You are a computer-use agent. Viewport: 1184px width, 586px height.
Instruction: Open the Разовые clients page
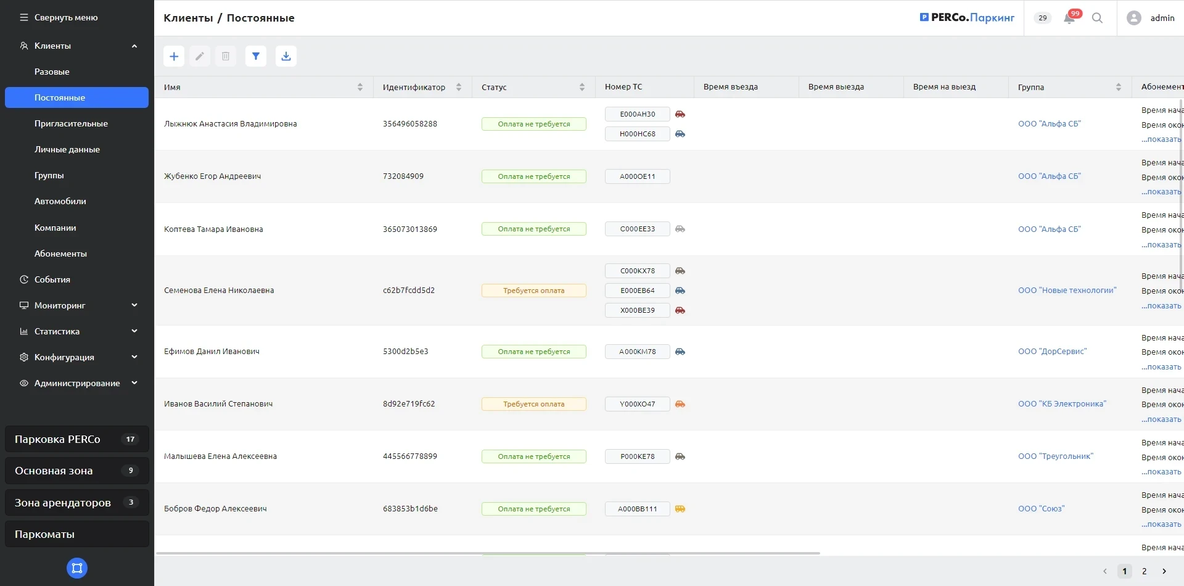click(52, 72)
